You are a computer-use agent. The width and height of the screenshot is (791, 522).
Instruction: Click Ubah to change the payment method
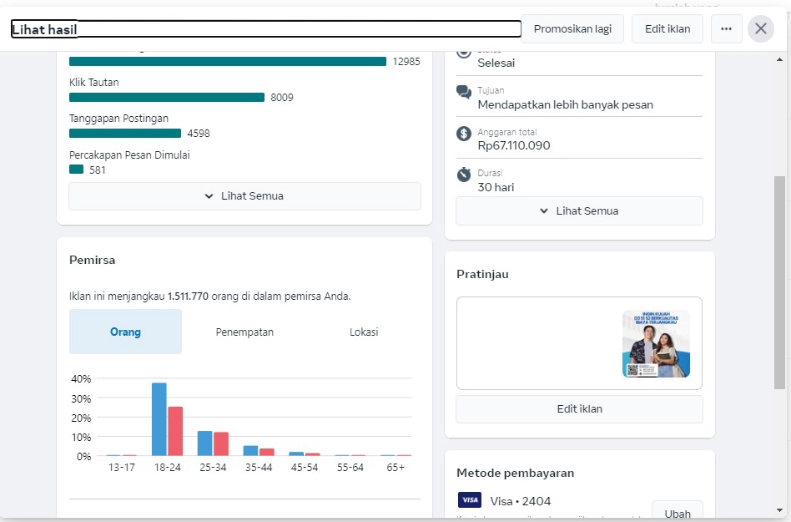coord(677,510)
